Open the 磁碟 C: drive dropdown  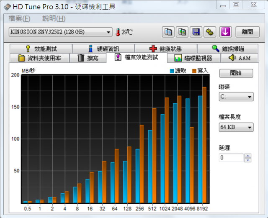point(236,97)
